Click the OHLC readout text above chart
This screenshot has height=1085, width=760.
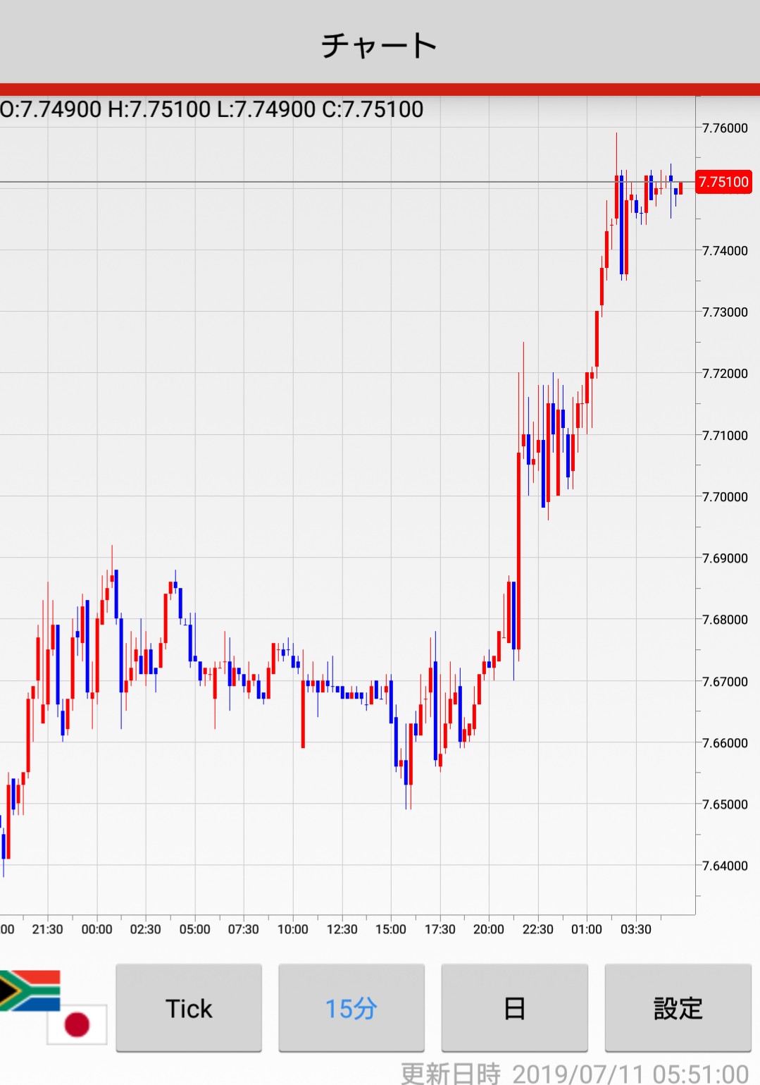[x=212, y=109]
